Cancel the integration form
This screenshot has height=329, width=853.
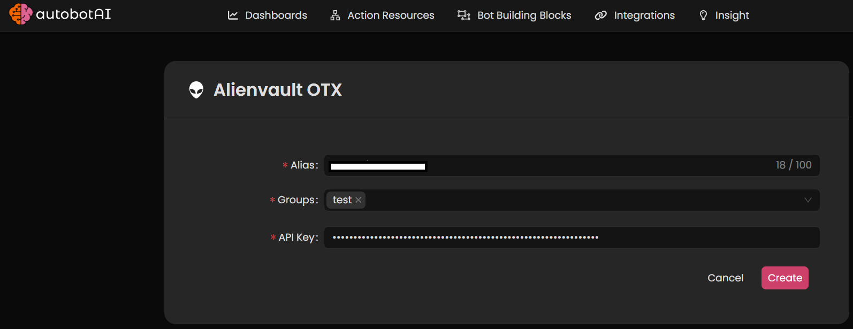(x=726, y=278)
